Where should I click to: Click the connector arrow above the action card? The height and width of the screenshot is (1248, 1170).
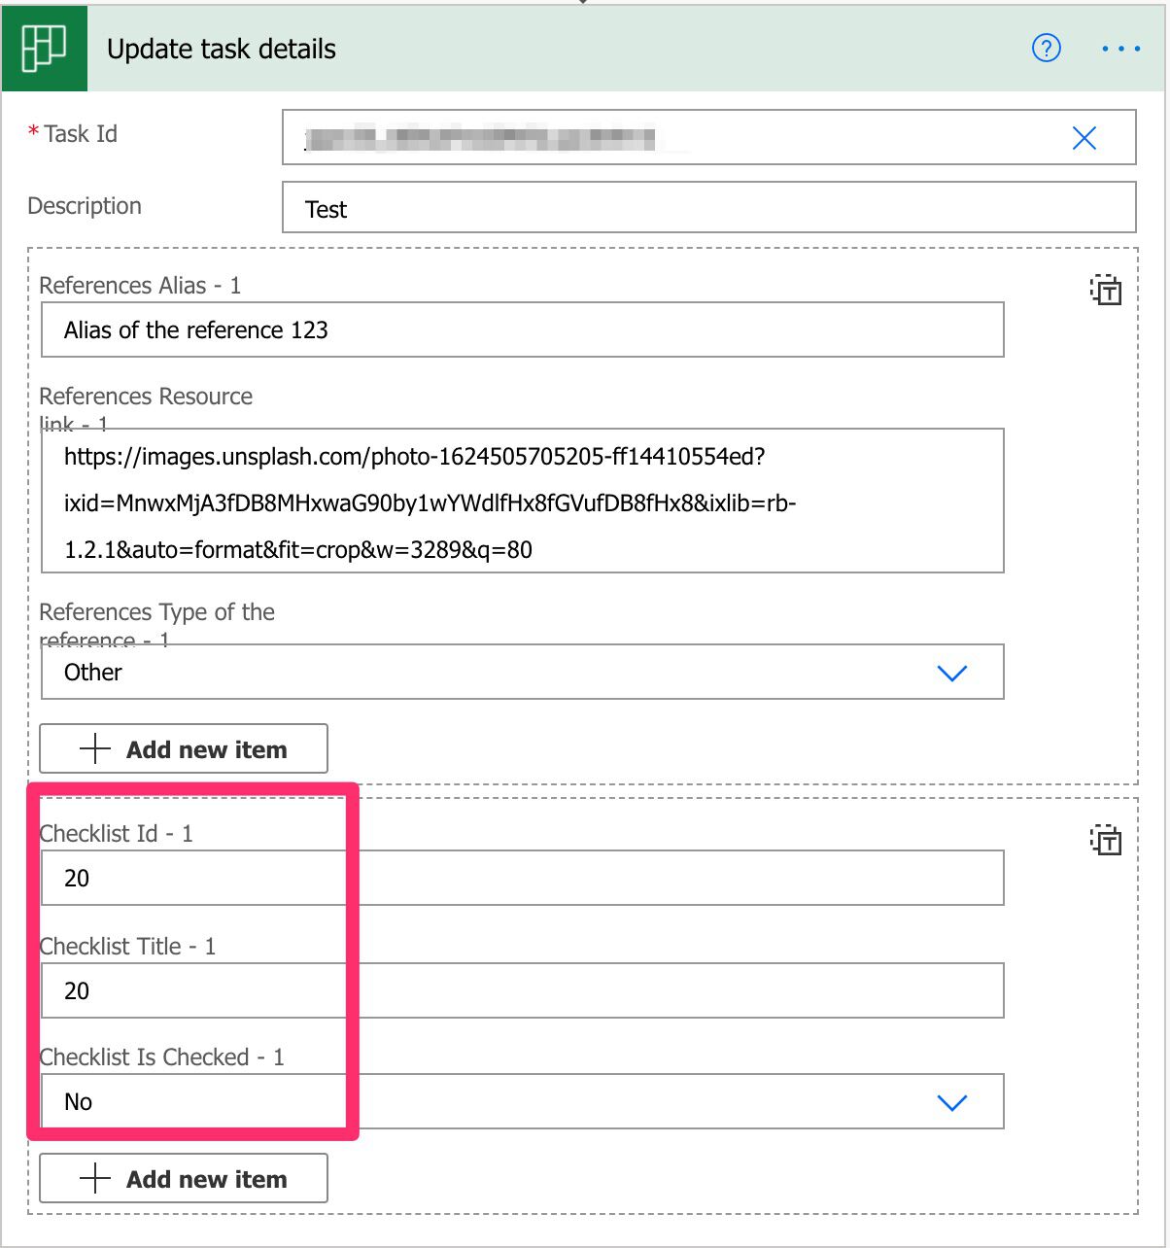(x=583, y=4)
